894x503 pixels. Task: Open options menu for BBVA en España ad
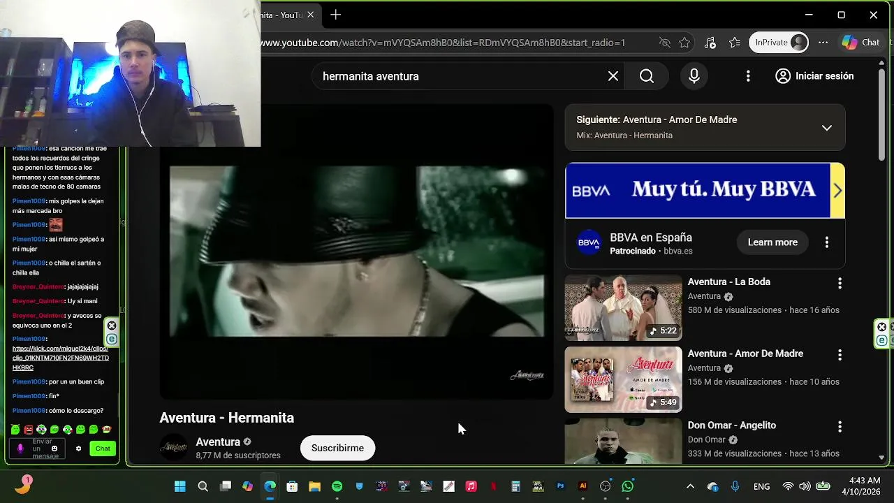coord(827,242)
